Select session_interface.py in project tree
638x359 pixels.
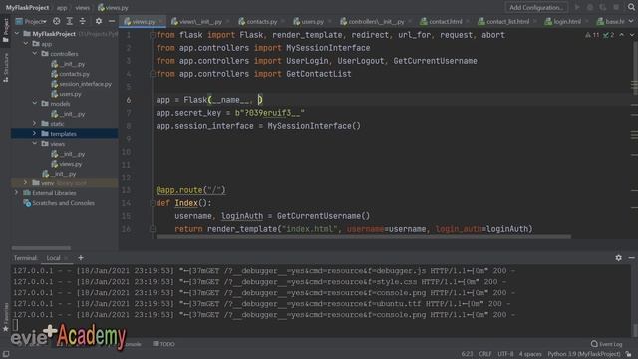(x=82, y=84)
